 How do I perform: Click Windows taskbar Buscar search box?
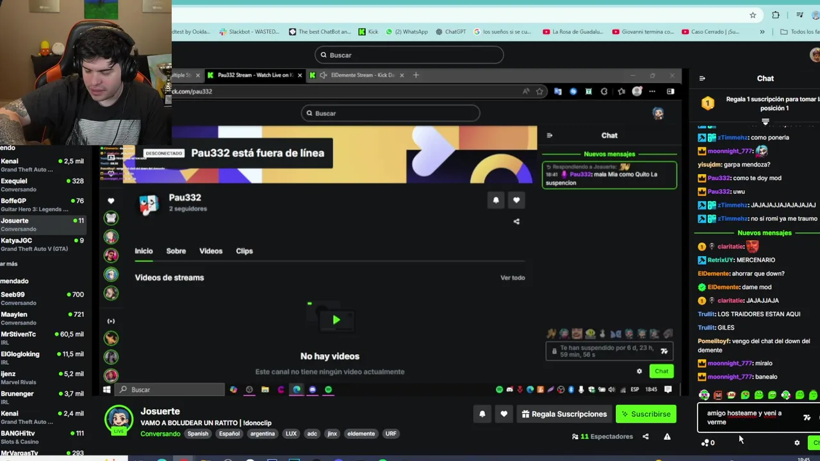pyautogui.click(x=170, y=389)
